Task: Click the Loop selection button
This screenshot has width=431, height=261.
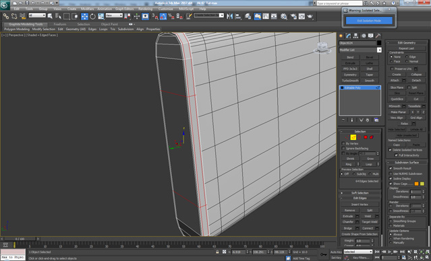Action: coord(368,164)
